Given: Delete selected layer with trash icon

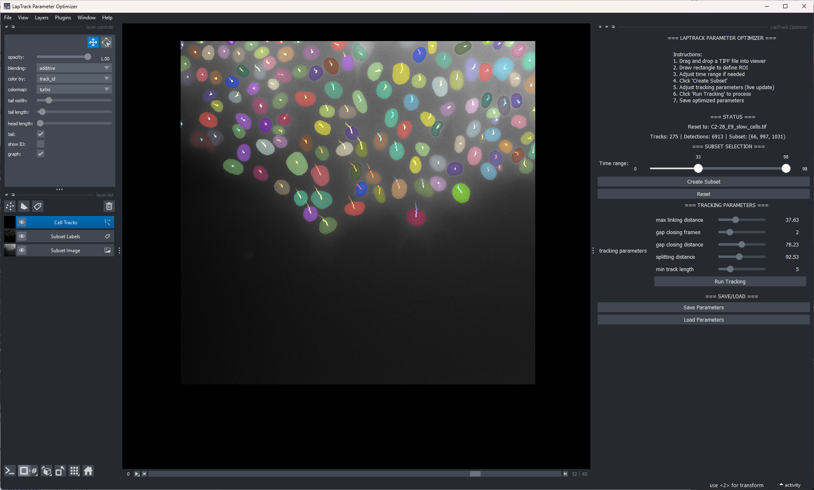Looking at the screenshot, I should 109,206.
